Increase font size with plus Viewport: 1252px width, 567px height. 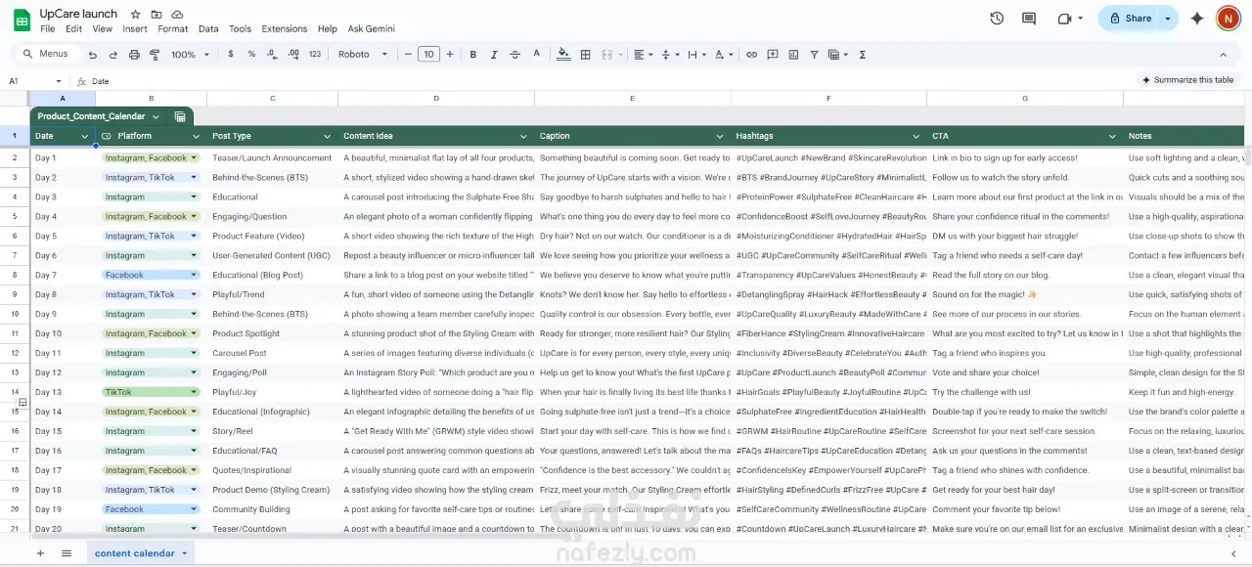450,55
